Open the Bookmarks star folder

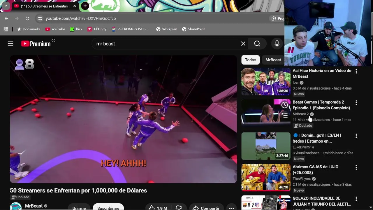pos(29,29)
